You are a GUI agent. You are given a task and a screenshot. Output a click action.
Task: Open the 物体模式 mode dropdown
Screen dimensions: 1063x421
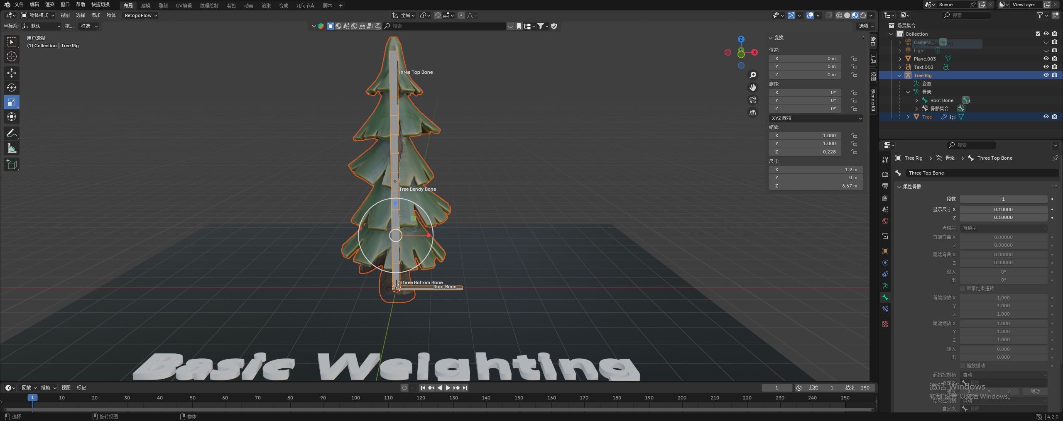pos(38,15)
